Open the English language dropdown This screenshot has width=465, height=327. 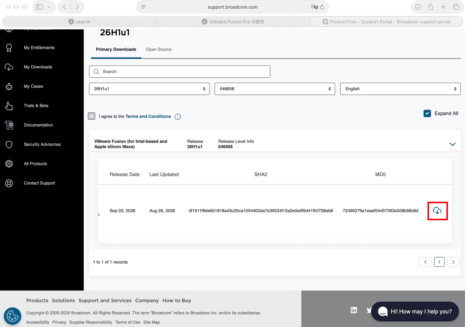[400, 89]
